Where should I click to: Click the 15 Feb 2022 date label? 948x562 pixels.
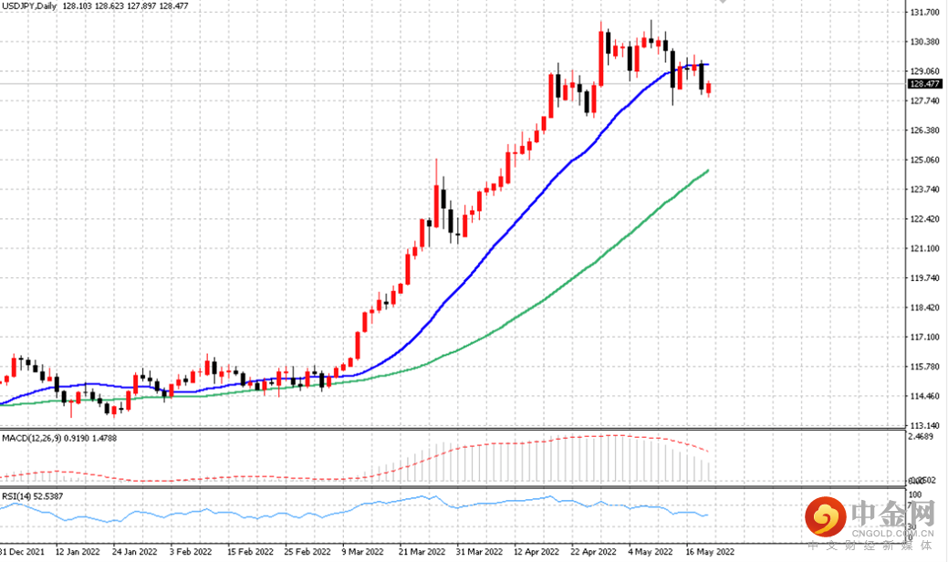point(250,552)
